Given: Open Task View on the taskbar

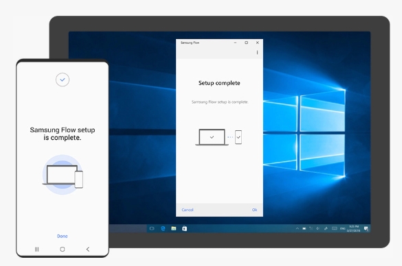Looking at the screenshot, I should 152,228.
